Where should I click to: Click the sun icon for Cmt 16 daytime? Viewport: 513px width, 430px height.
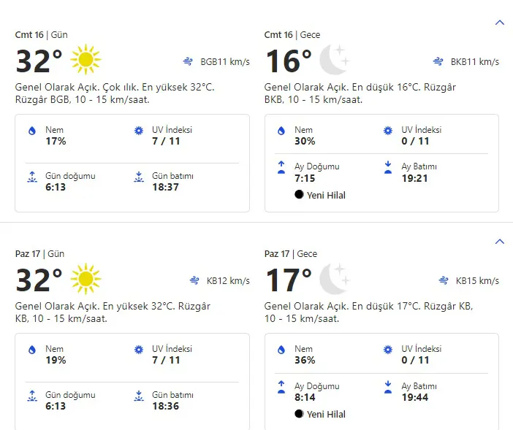(85, 61)
